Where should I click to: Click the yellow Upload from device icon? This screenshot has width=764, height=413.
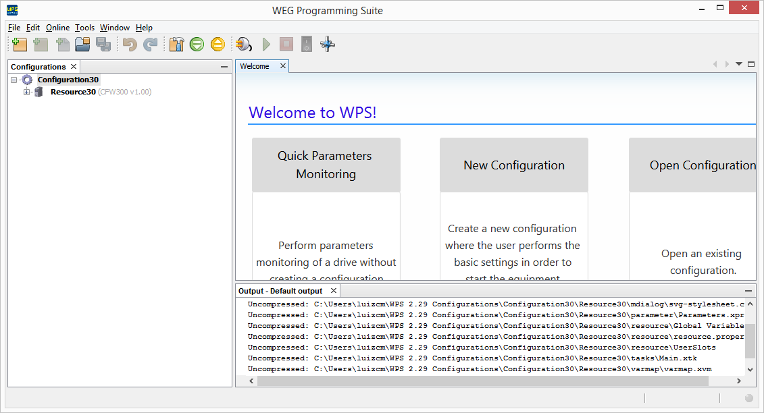(218, 44)
